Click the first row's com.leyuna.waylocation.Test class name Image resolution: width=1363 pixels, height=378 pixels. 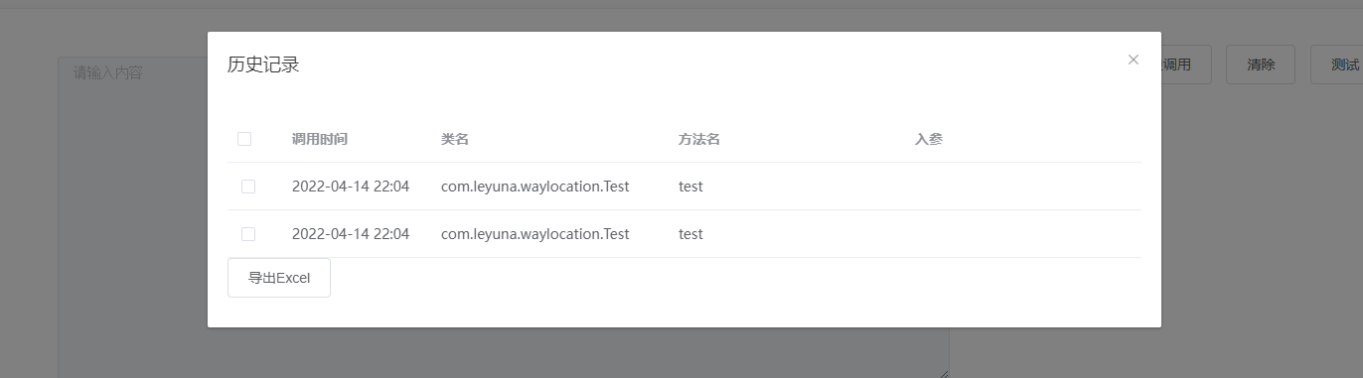(535, 187)
